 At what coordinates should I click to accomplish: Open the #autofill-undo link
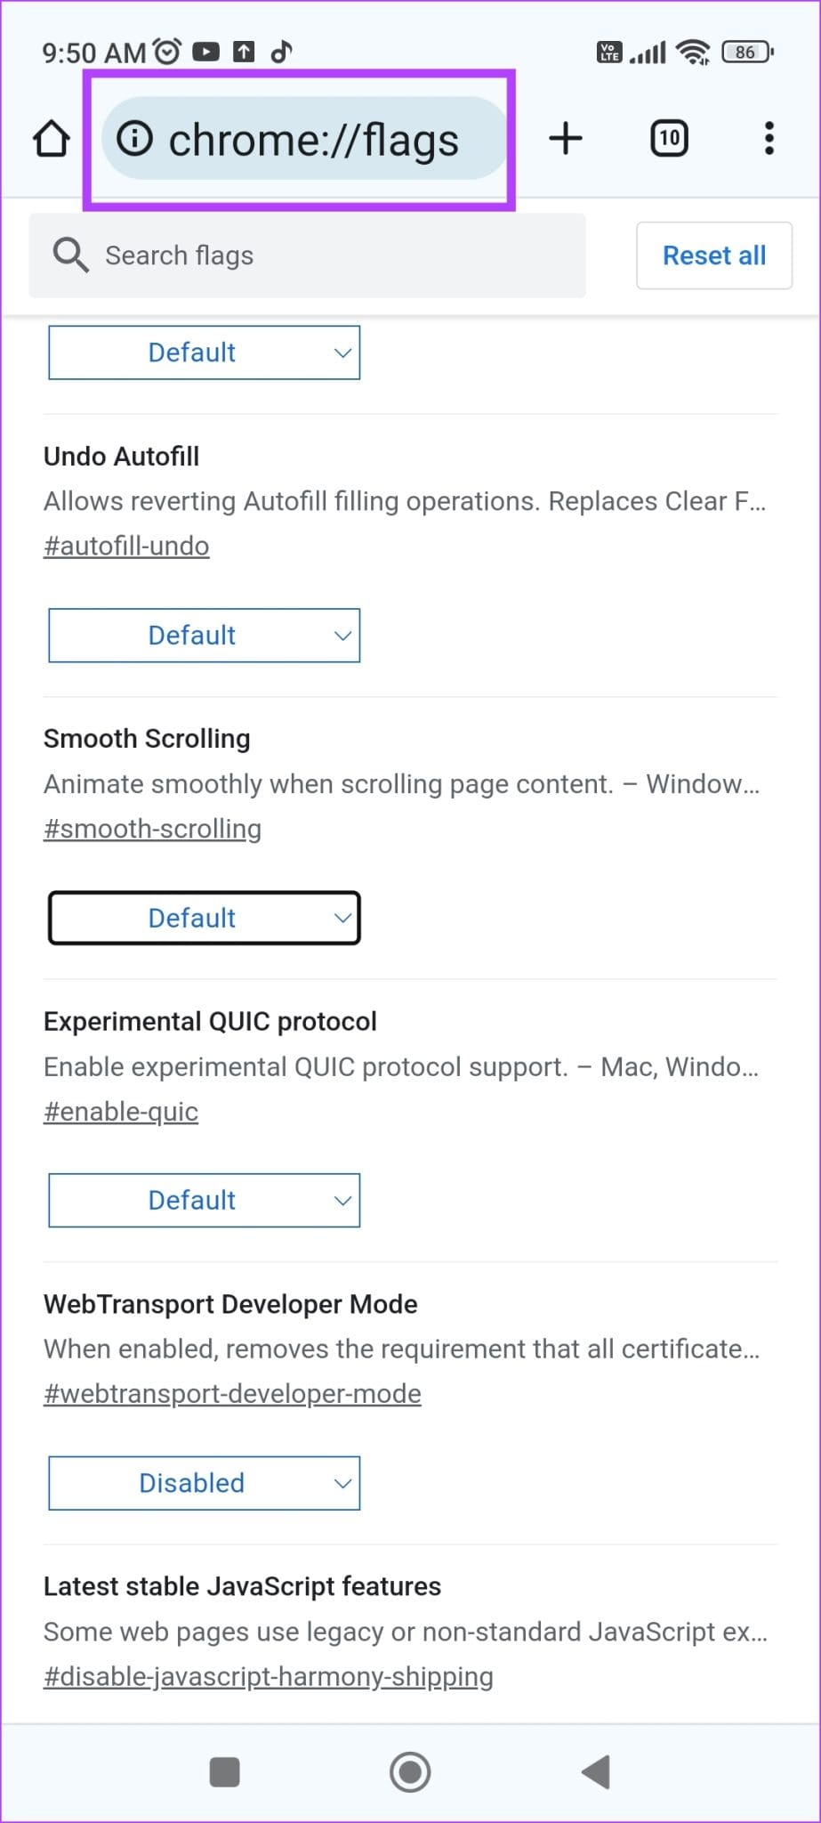(126, 546)
